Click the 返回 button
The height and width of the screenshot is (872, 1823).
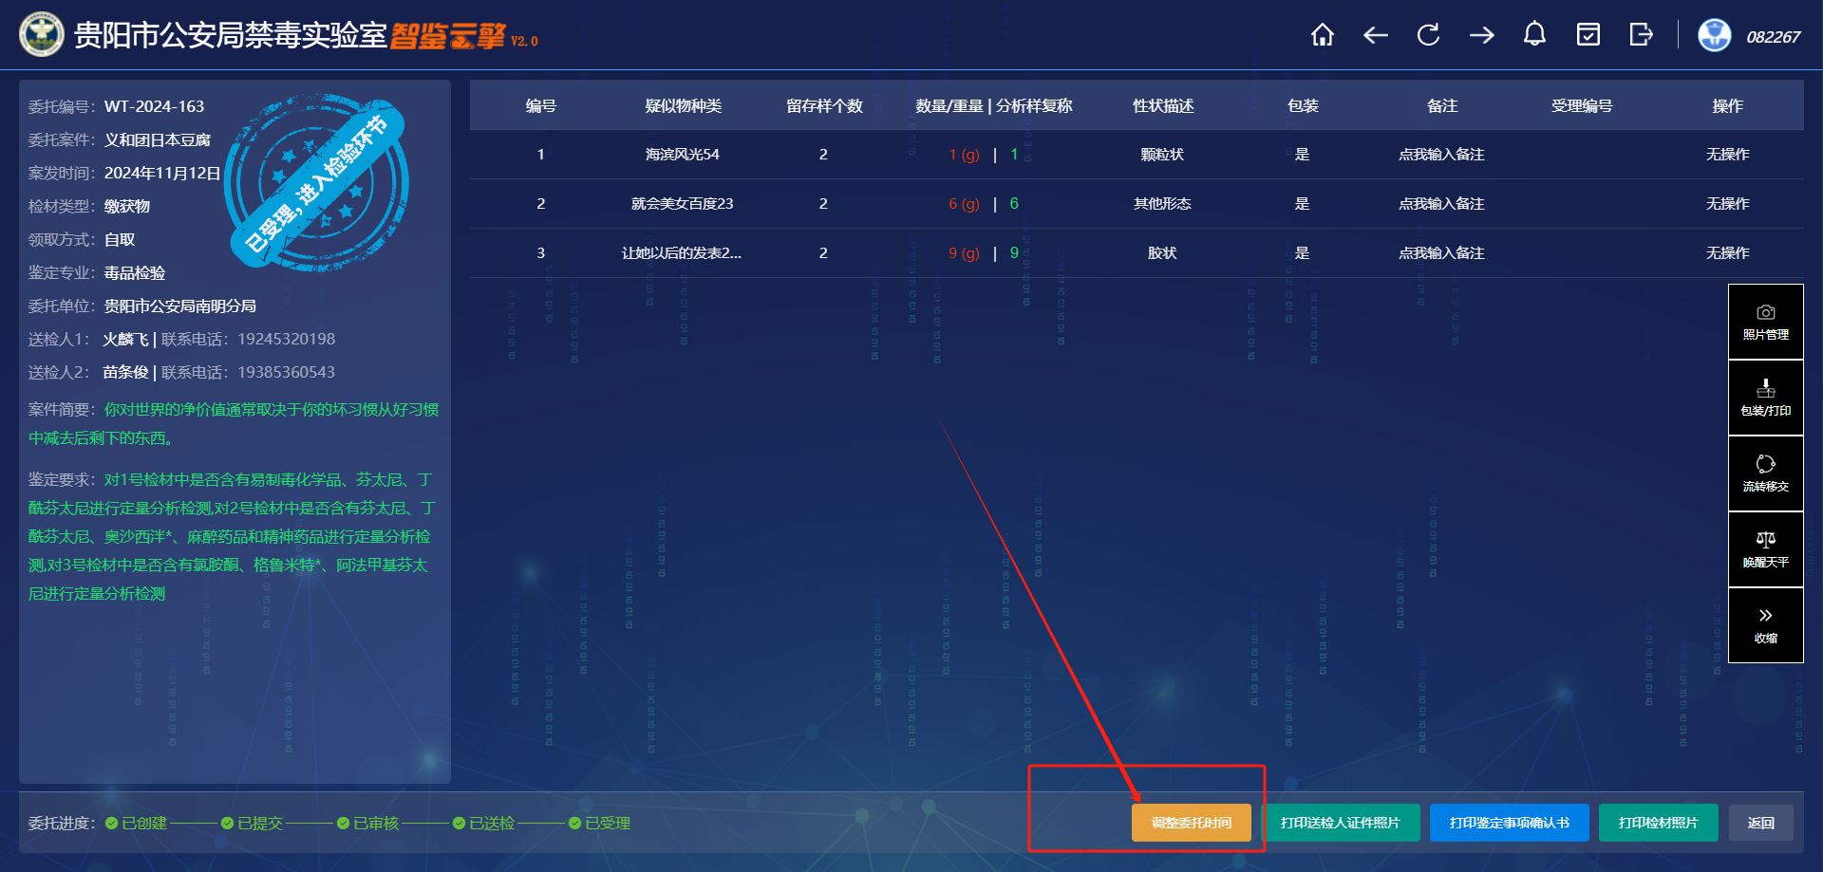click(x=1760, y=823)
